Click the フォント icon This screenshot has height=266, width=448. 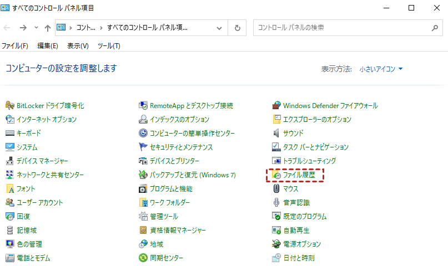tap(9, 189)
